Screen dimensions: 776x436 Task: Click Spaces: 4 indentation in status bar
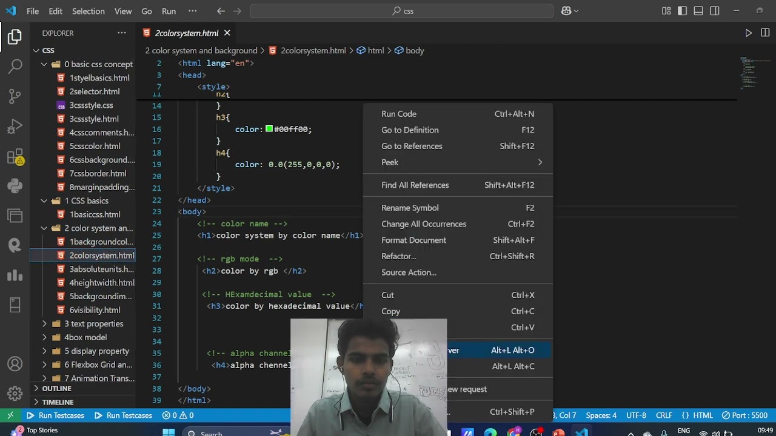[x=601, y=415]
